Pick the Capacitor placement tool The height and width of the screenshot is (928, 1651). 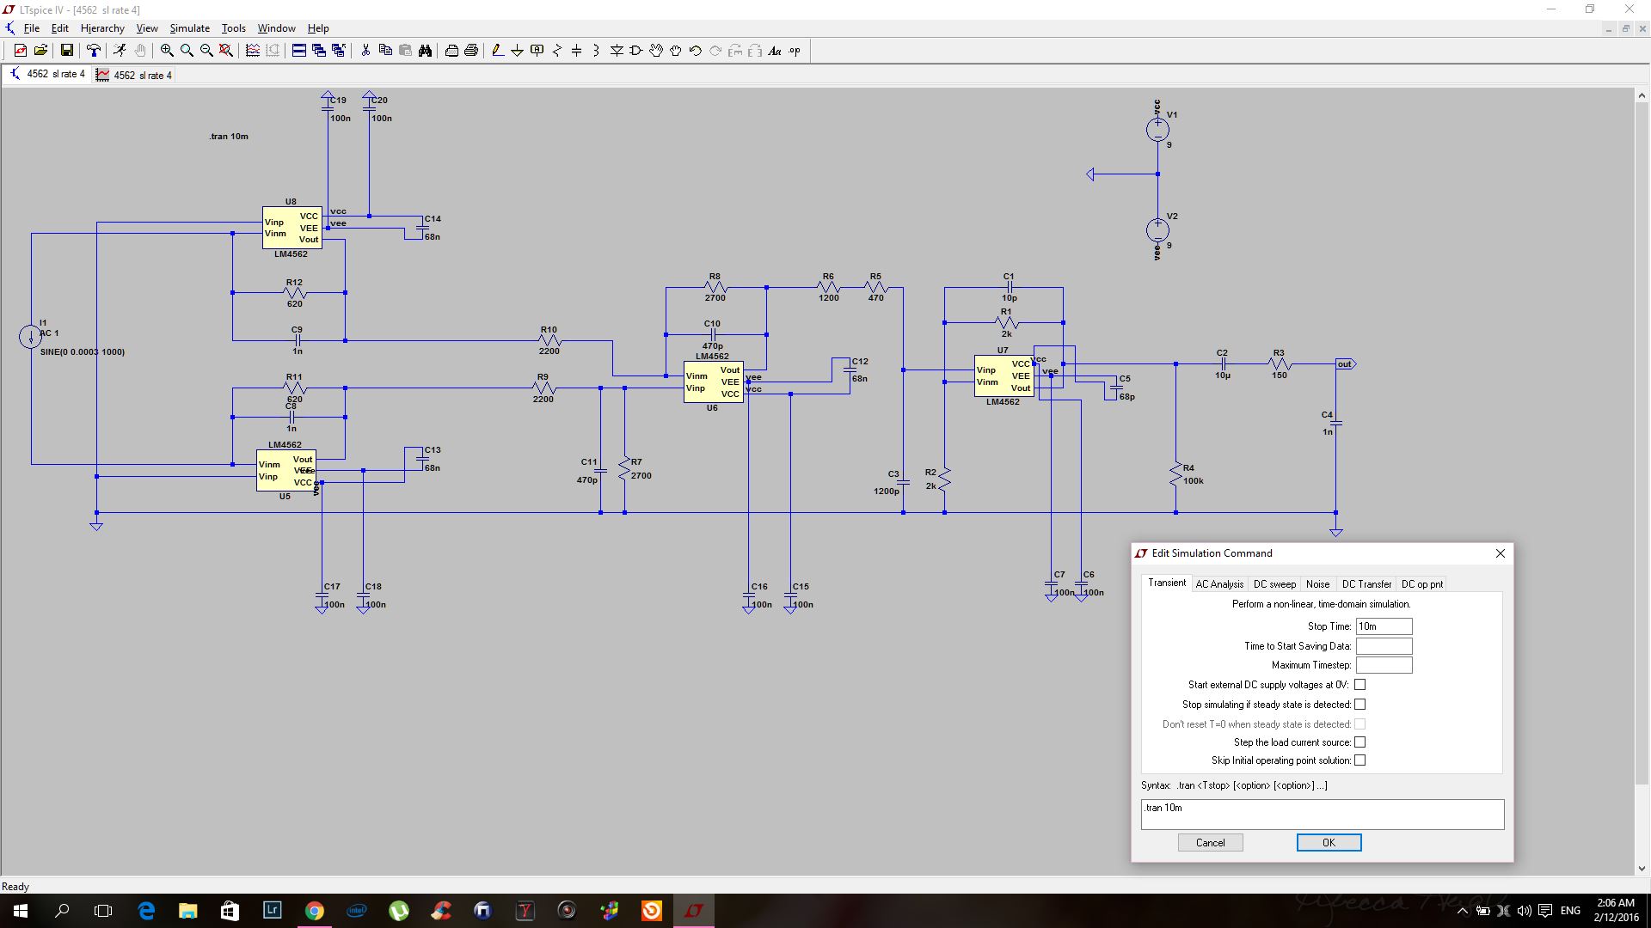point(577,51)
